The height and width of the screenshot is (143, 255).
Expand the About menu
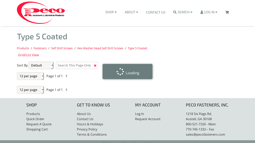pos(131,12)
